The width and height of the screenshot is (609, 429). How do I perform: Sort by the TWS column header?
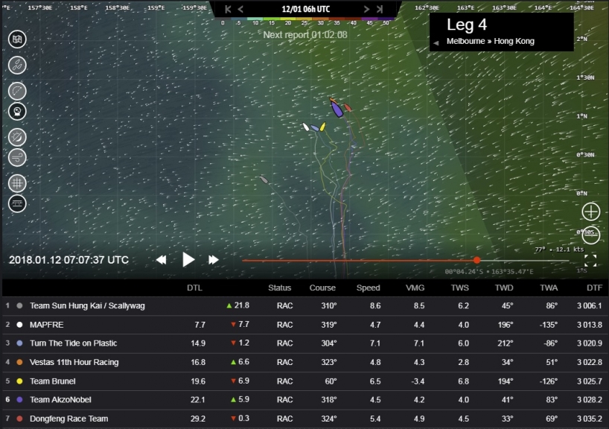pyautogui.click(x=460, y=287)
